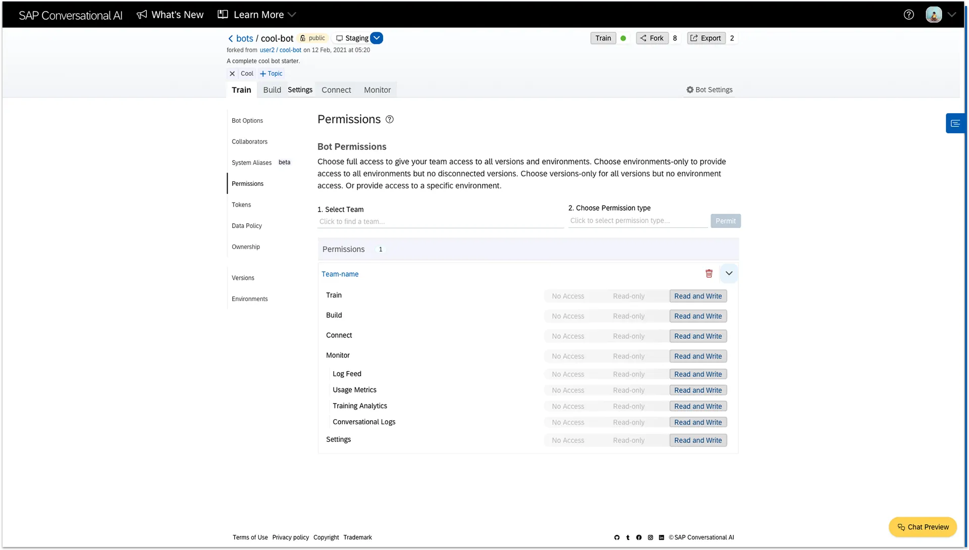
Task: Open Ownership in sidebar
Action: tap(246, 247)
